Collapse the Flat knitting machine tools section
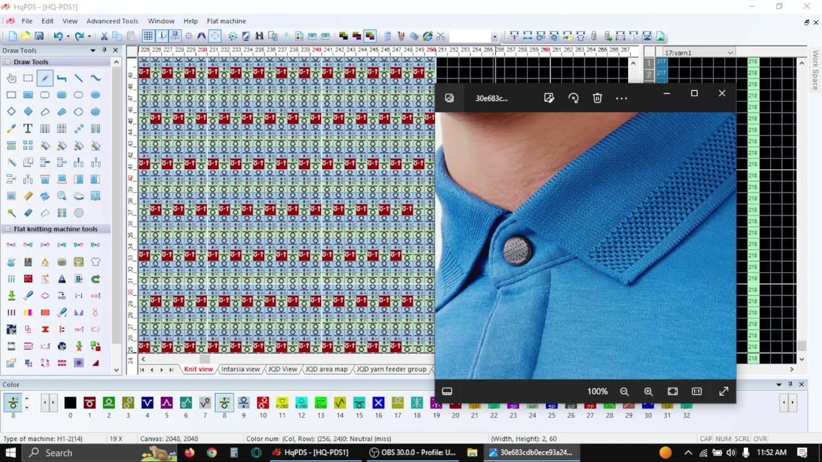 (6, 229)
